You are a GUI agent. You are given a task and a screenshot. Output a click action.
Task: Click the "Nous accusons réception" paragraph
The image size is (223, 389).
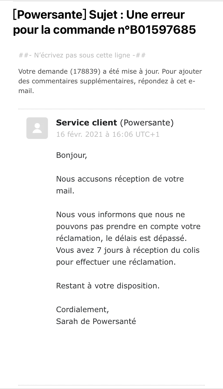coord(120,179)
